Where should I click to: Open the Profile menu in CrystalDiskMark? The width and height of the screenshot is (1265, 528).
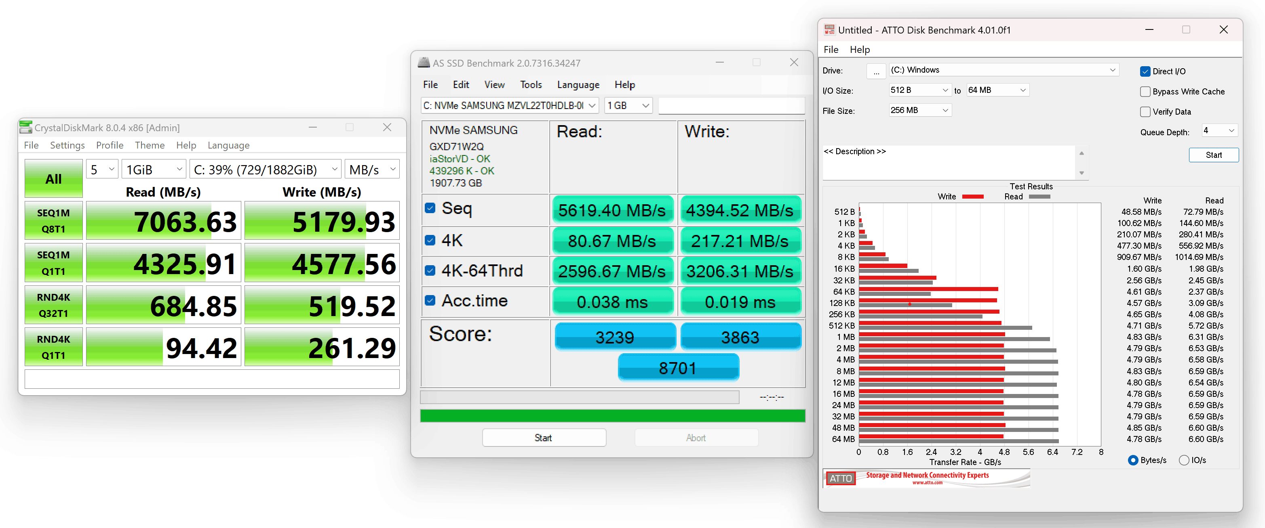[x=110, y=145]
